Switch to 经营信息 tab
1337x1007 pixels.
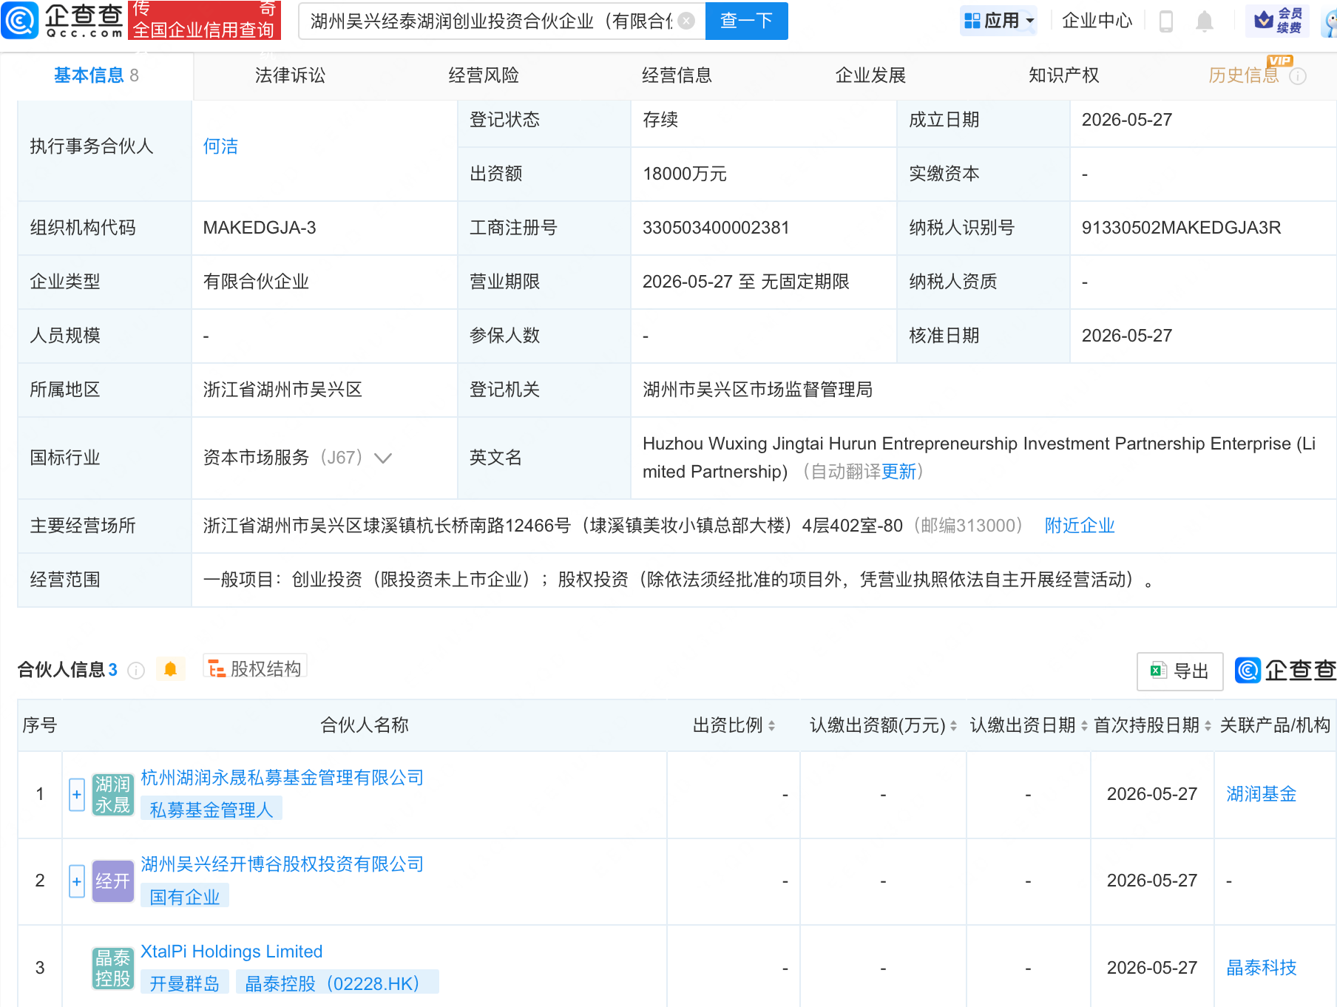(677, 75)
